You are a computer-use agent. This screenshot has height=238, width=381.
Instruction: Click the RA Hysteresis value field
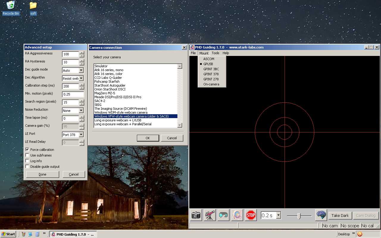pos(71,62)
